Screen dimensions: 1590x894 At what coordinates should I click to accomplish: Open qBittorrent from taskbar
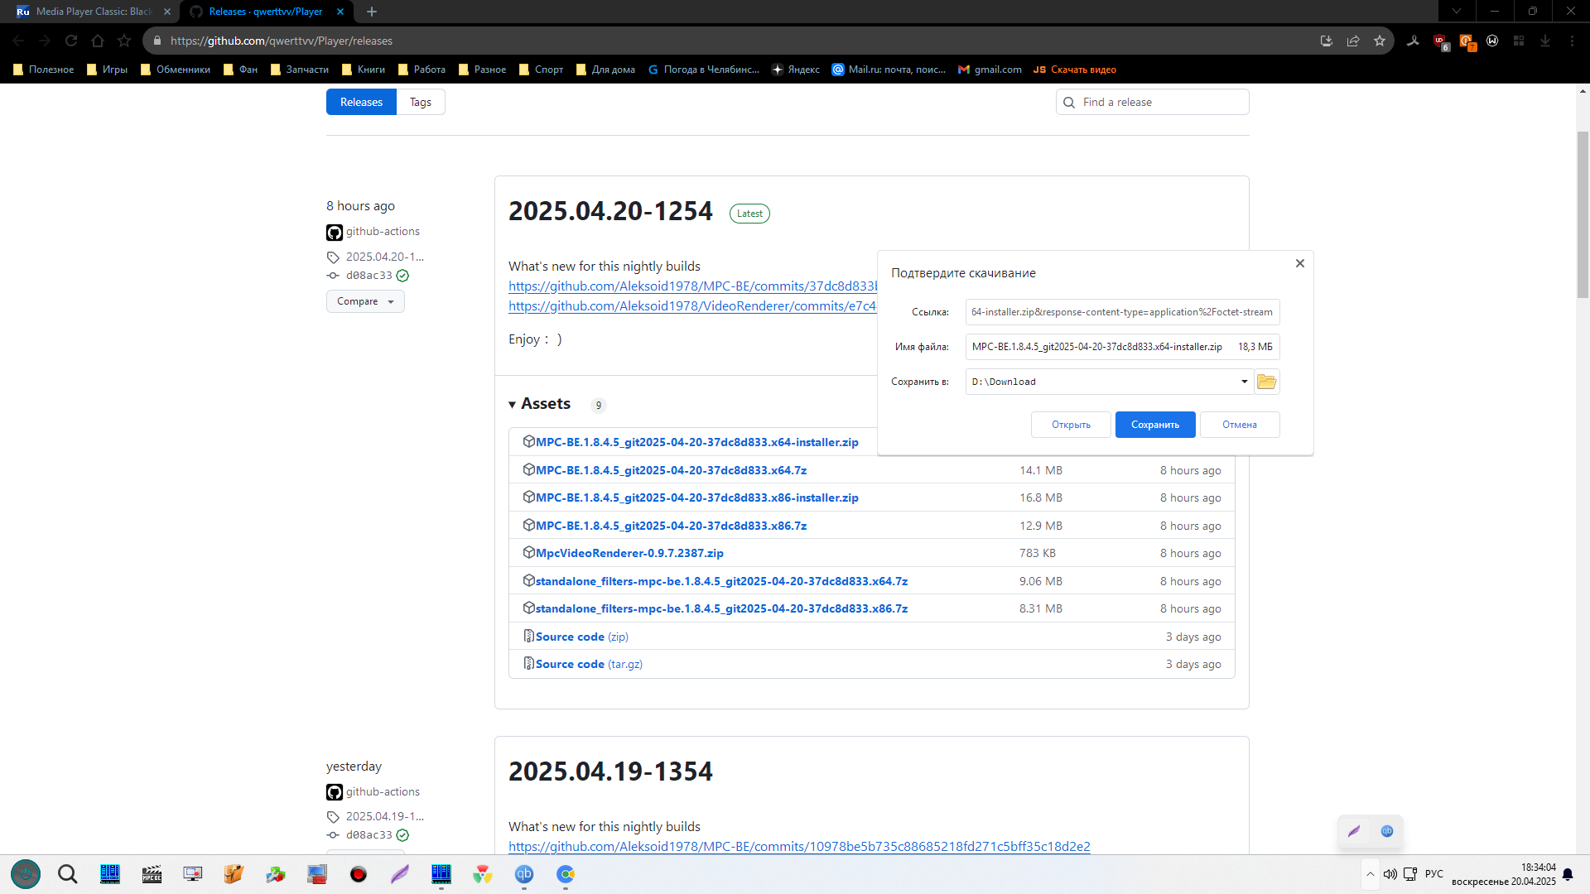tap(524, 874)
